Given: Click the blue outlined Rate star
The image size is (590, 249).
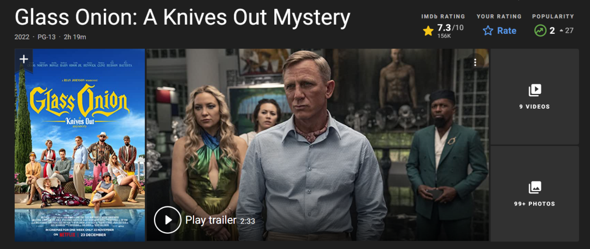Looking at the screenshot, I should (488, 31).
